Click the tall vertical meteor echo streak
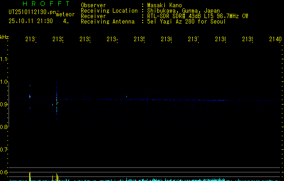Screen dimensions: 284x181 pos(57,100)
